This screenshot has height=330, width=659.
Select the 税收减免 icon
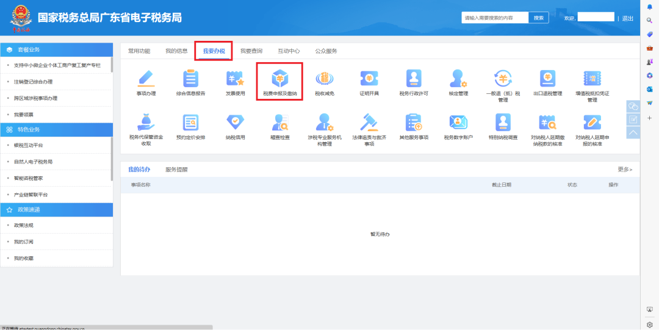coord(324,80)
